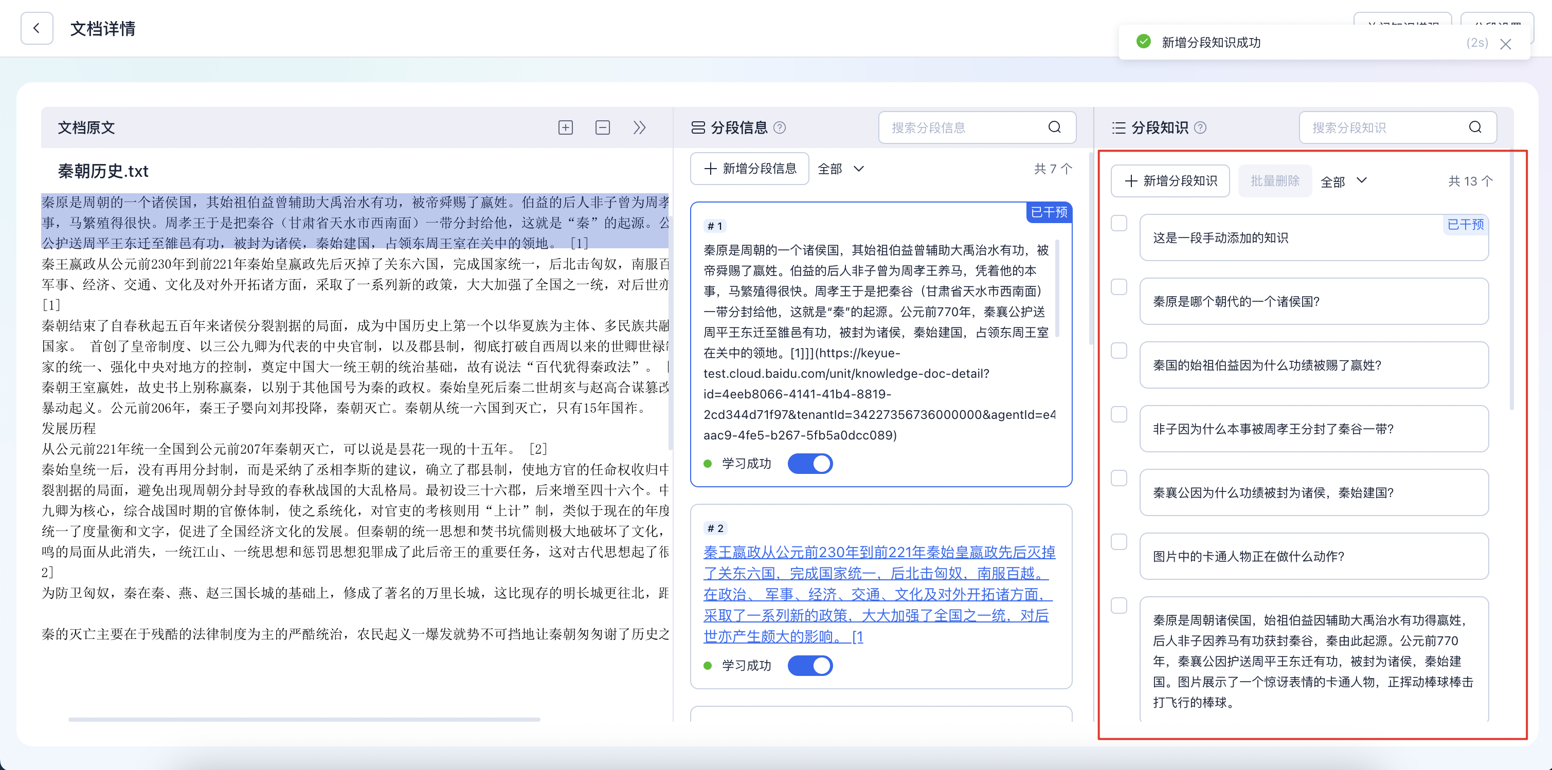Toggle the 学习成功 switch for segment #2

[x=810, y=665]
